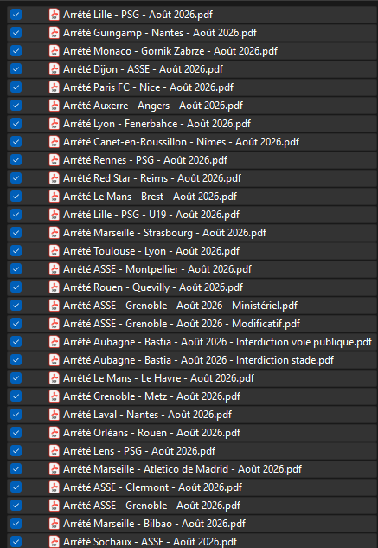The width and height of the screenshot is (378, 548).
Task: Click PDF icon of Auxerre - Angers file
Action: pos(54,106)
